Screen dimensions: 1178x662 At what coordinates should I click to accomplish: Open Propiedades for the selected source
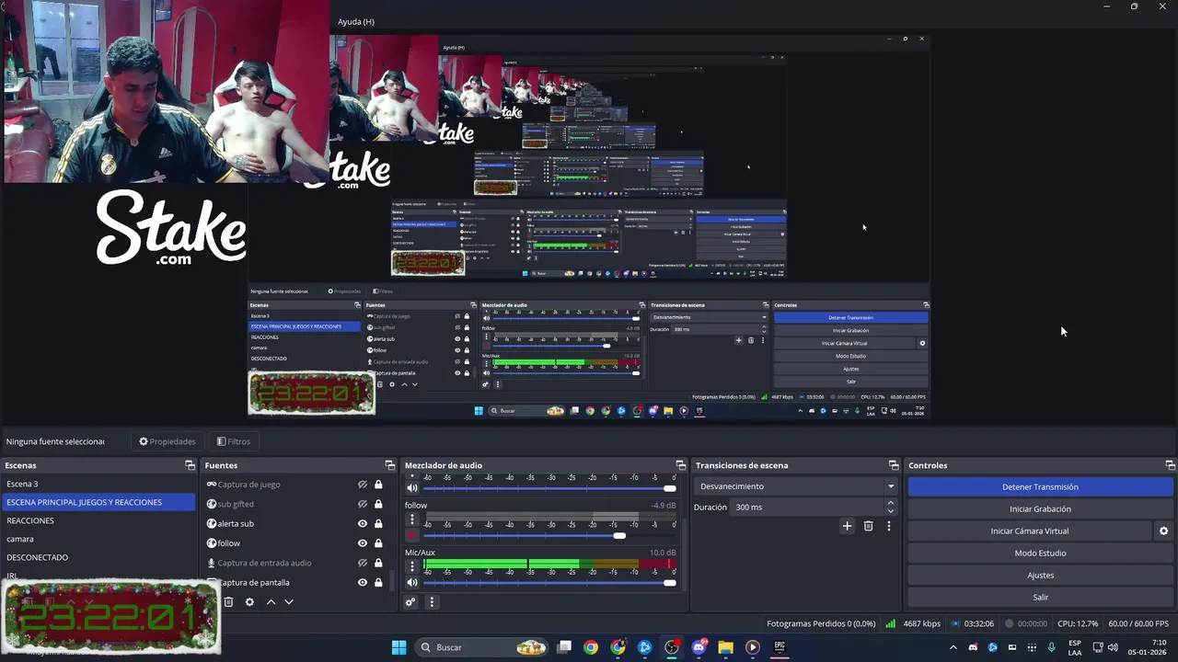click(x=167, y=441)
